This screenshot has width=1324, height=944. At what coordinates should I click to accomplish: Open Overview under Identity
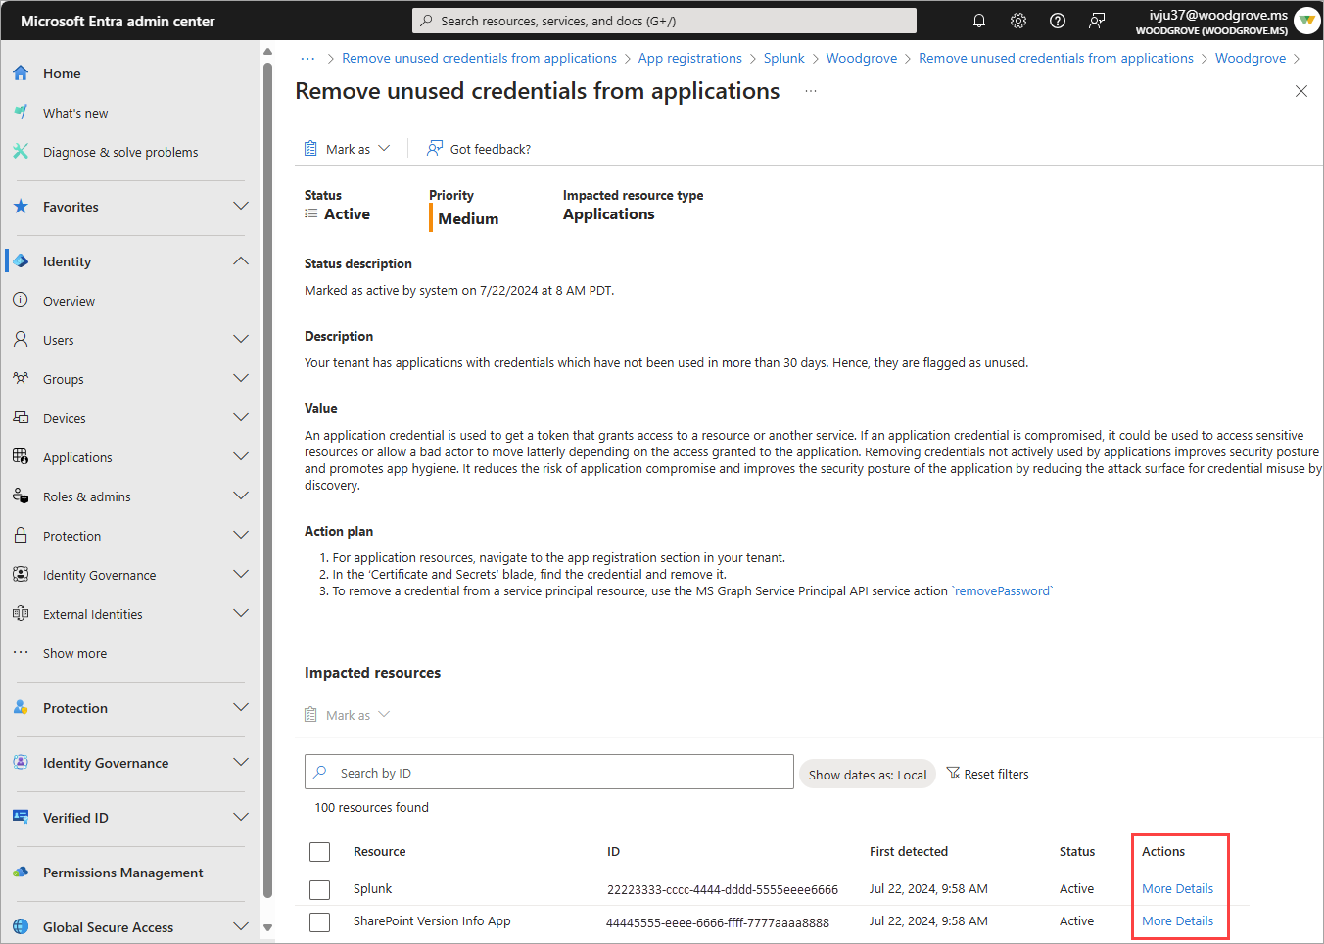pos(69,301)
